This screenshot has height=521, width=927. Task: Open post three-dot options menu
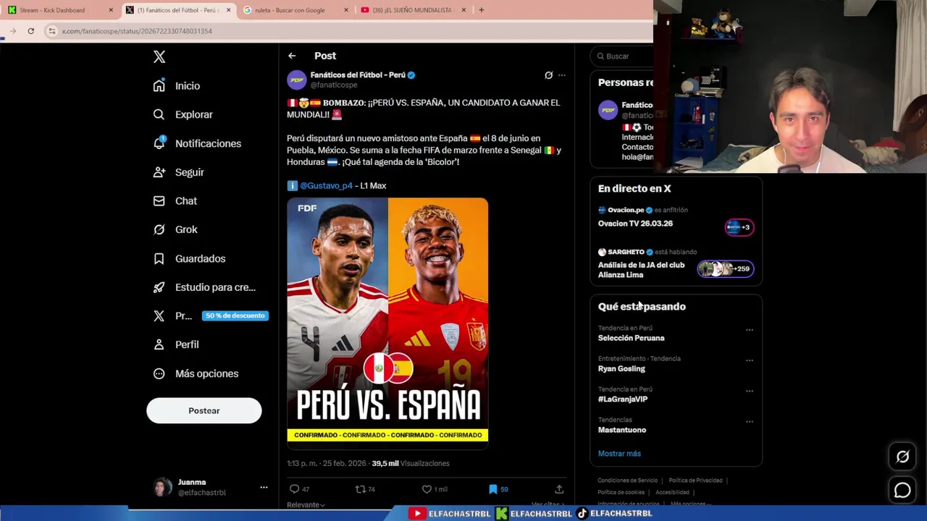click(561, 75)
